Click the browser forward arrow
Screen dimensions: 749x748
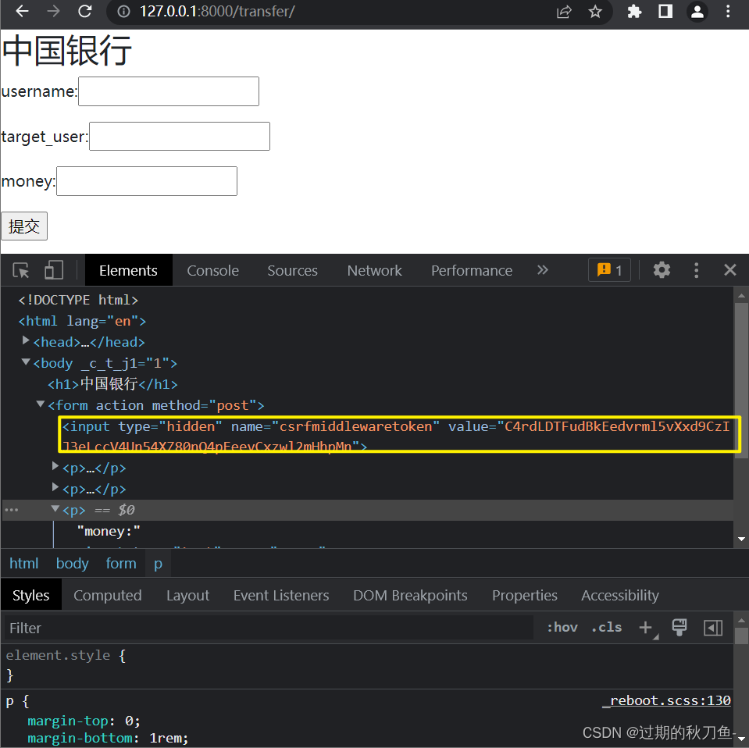click(x=53, y=11)
